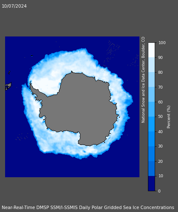The image size is (178, 212).
Task: Click the 50 tick label on the colorbar
Action: [x=161, y=117]
